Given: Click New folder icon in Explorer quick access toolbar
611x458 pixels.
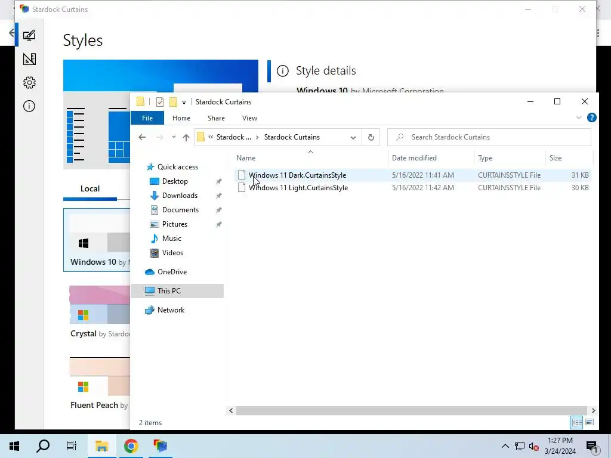Looking at the screenshot, I should [173, 102].
